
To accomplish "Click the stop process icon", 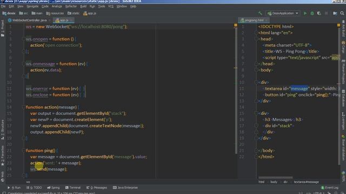I will click(x=327, y=13).
